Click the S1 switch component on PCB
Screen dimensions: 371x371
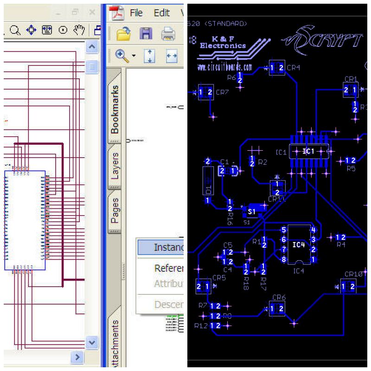point(255,211)
